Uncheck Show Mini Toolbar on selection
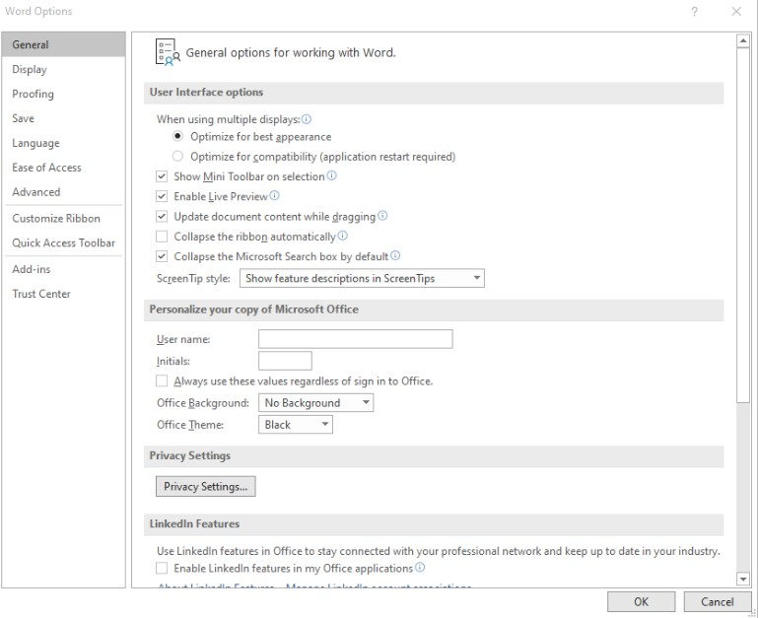The height and width of the screenshot is (618, 758). (163, 176)
